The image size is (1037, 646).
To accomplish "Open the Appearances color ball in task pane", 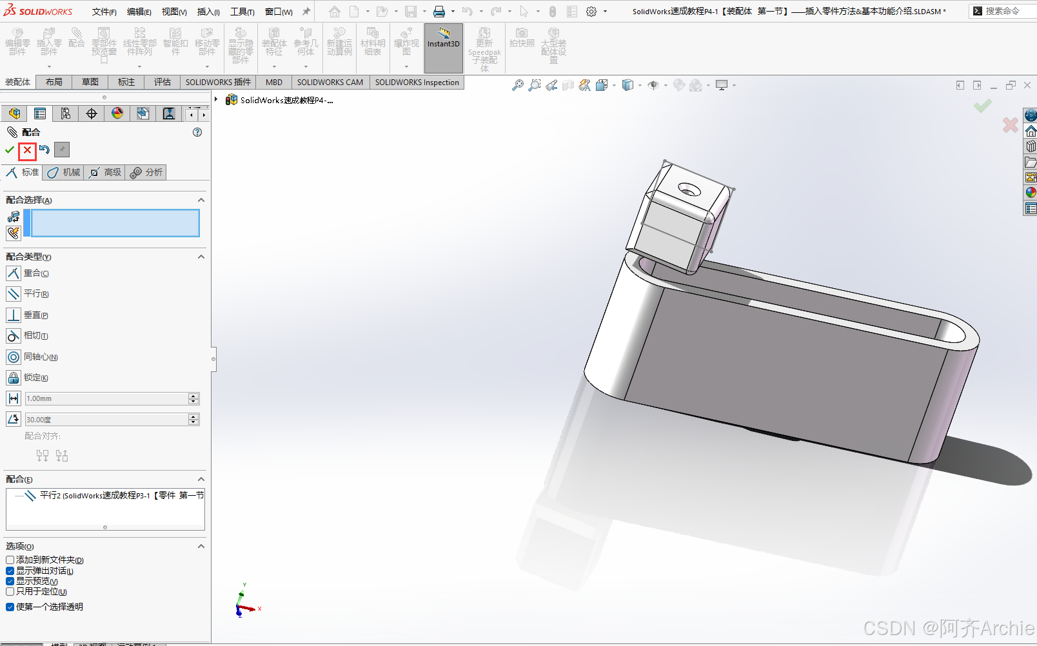I will [1031, 192].
